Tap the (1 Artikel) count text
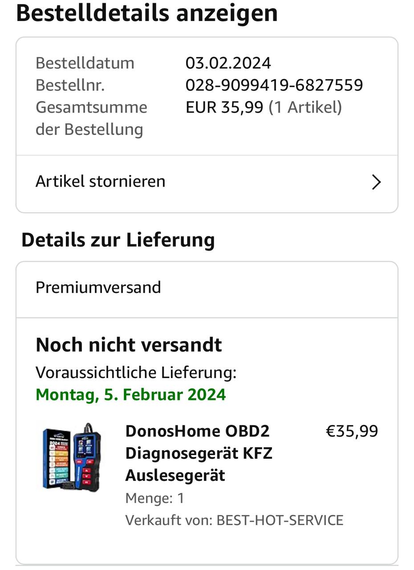 click(305, 107)
